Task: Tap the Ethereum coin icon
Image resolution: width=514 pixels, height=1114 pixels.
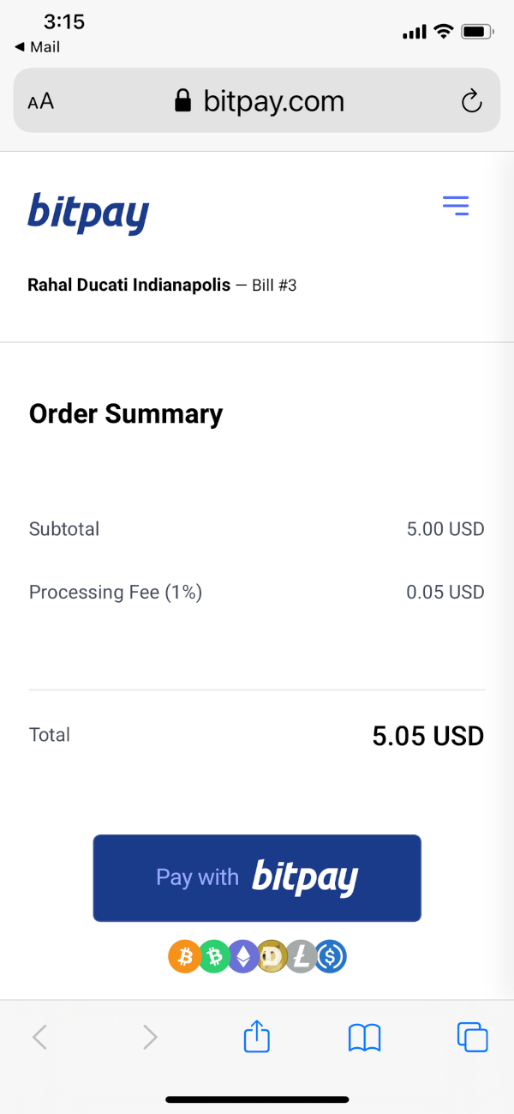Action: click(243, 957)
